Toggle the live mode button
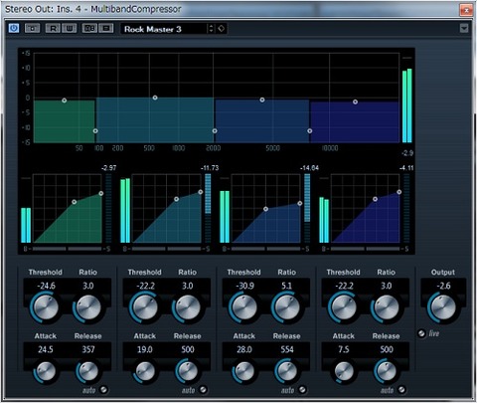This screenshot has height=403, width=477. point(421,333)
